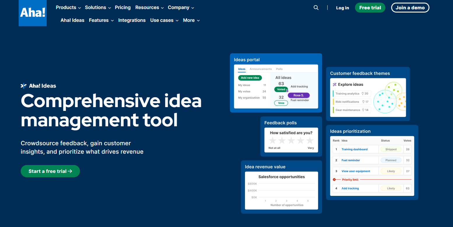
Task: Go to Aha! Ideas nav link
Action: pyautogui.click(x=72, y=20)
